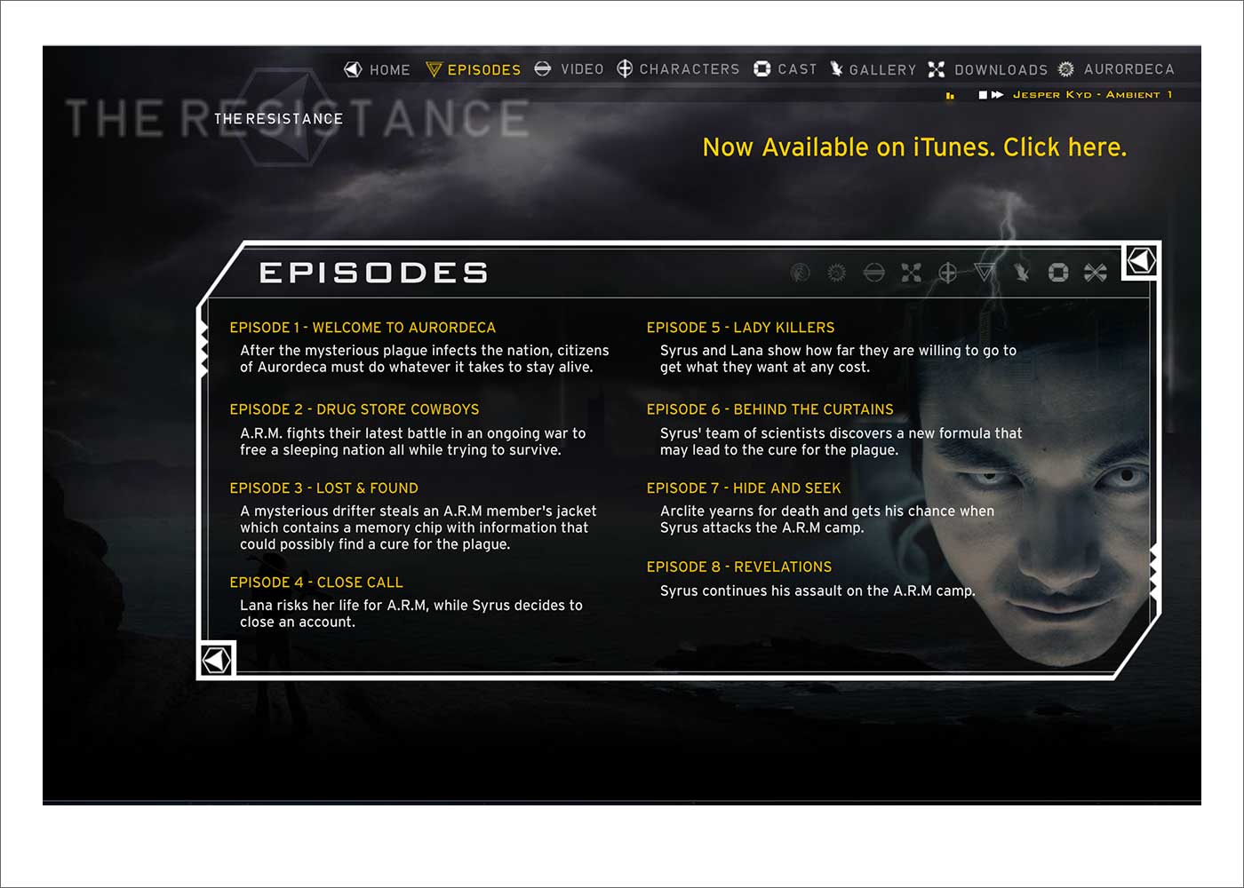The image size is (1244, 888).
Task: Click the hexagon arrow button at panel bottom-left
Action: coord(216,660)
